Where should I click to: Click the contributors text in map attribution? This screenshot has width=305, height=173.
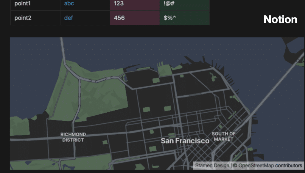[288, 166]
